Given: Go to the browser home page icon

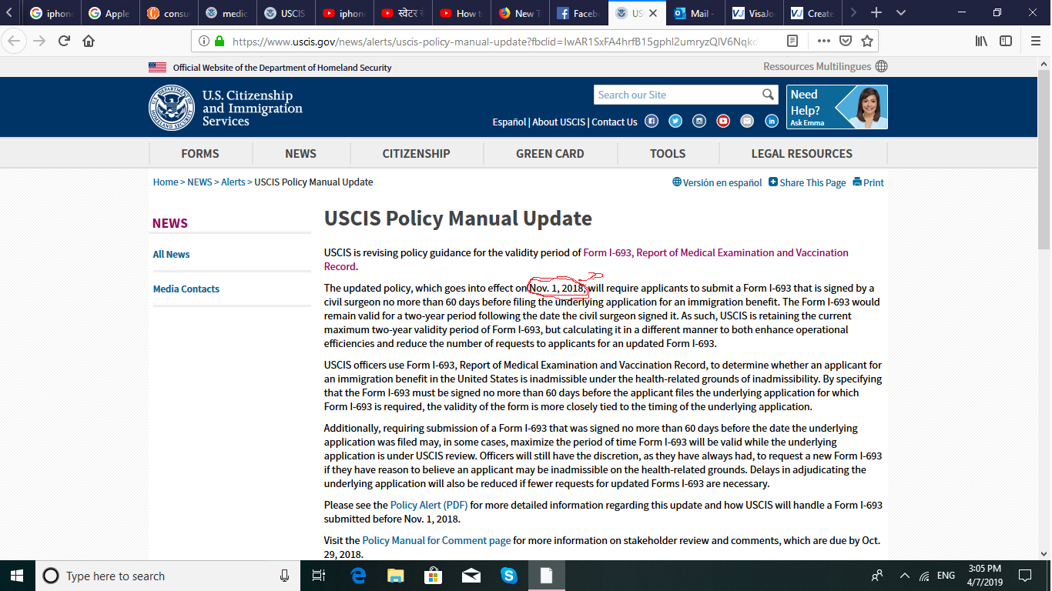Looking at the screenshot, I should (89, 41).
